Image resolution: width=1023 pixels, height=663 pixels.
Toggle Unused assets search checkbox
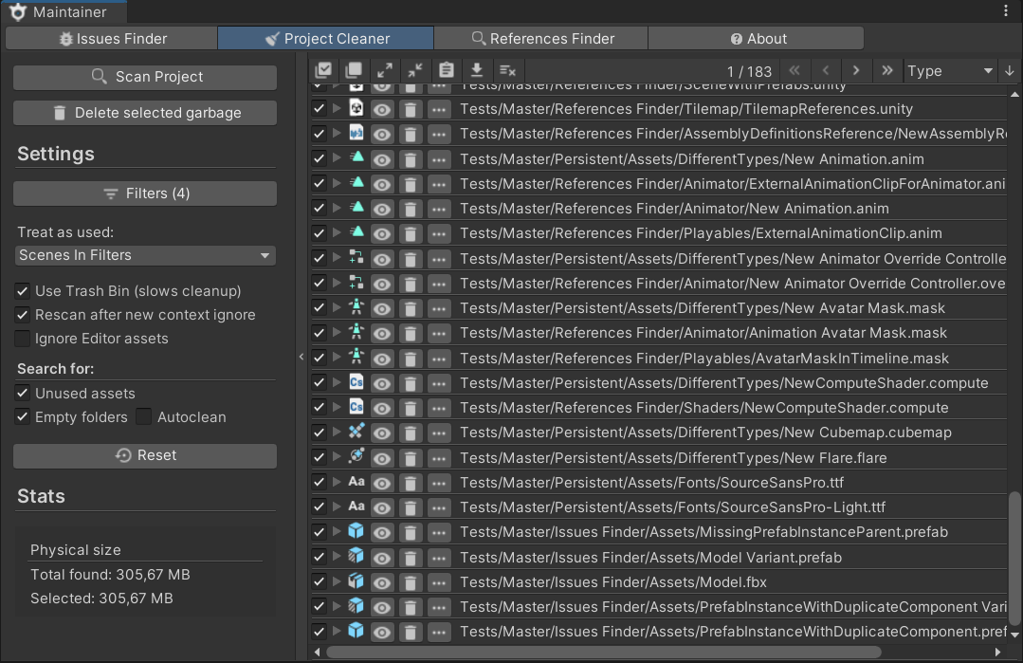coord(22,394)
